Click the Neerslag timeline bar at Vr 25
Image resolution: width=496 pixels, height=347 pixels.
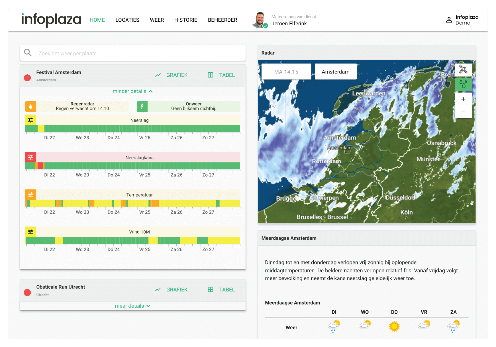click(x=145, y=129)
